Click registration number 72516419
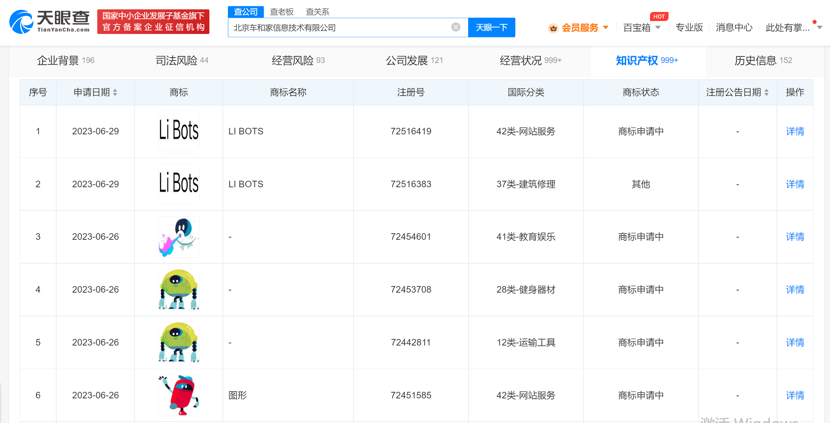830x423 pixels. coord(411,131)
